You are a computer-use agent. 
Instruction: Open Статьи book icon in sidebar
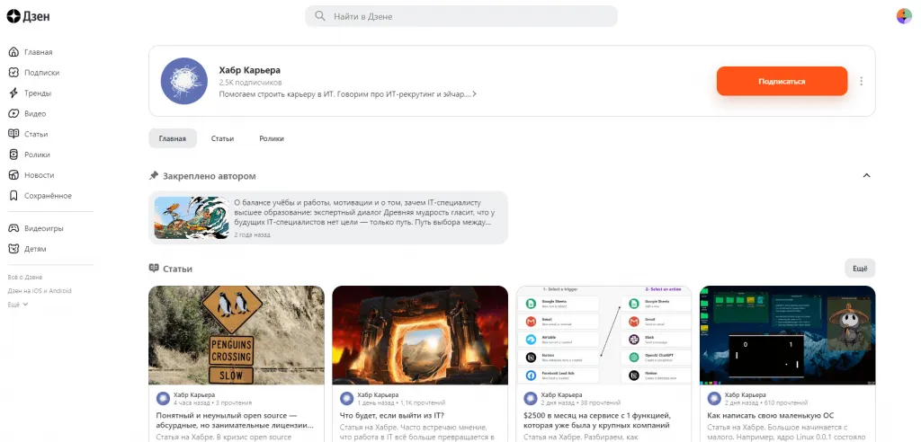pos(13,135)
